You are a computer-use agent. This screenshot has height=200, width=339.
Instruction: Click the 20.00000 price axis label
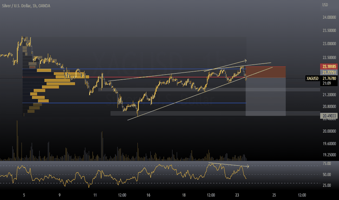(x=329, y=131)
